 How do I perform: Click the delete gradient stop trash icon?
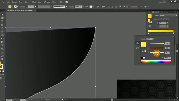click(x=176, y=31)
